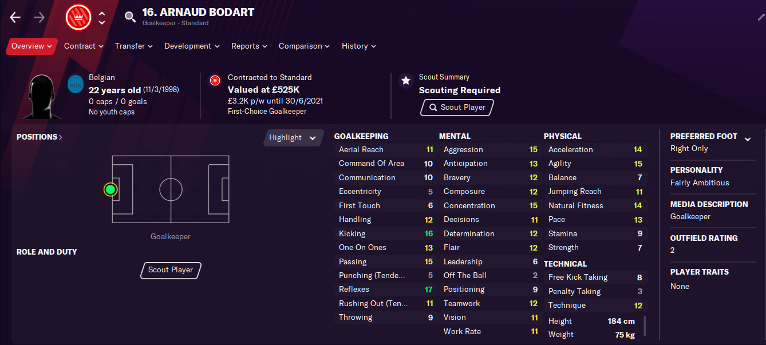
Task: Click the search magnifier icon
Action: (131, 17)
